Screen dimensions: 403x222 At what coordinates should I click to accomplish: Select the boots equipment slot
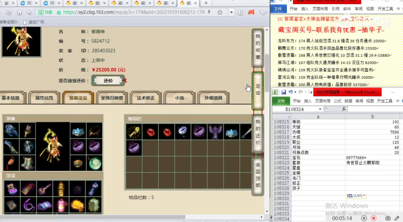(x=27, y=163)
